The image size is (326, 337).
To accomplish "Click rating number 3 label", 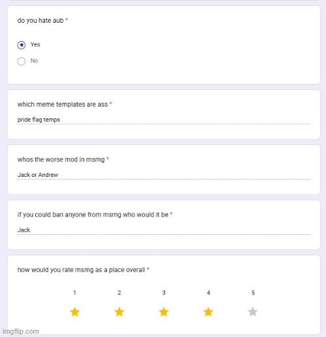I will (164, 293).
